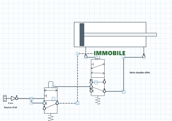This screenshot has height=121, width=172.
Task: Select the 'Source d'air' label
Action: coord(11,107)
